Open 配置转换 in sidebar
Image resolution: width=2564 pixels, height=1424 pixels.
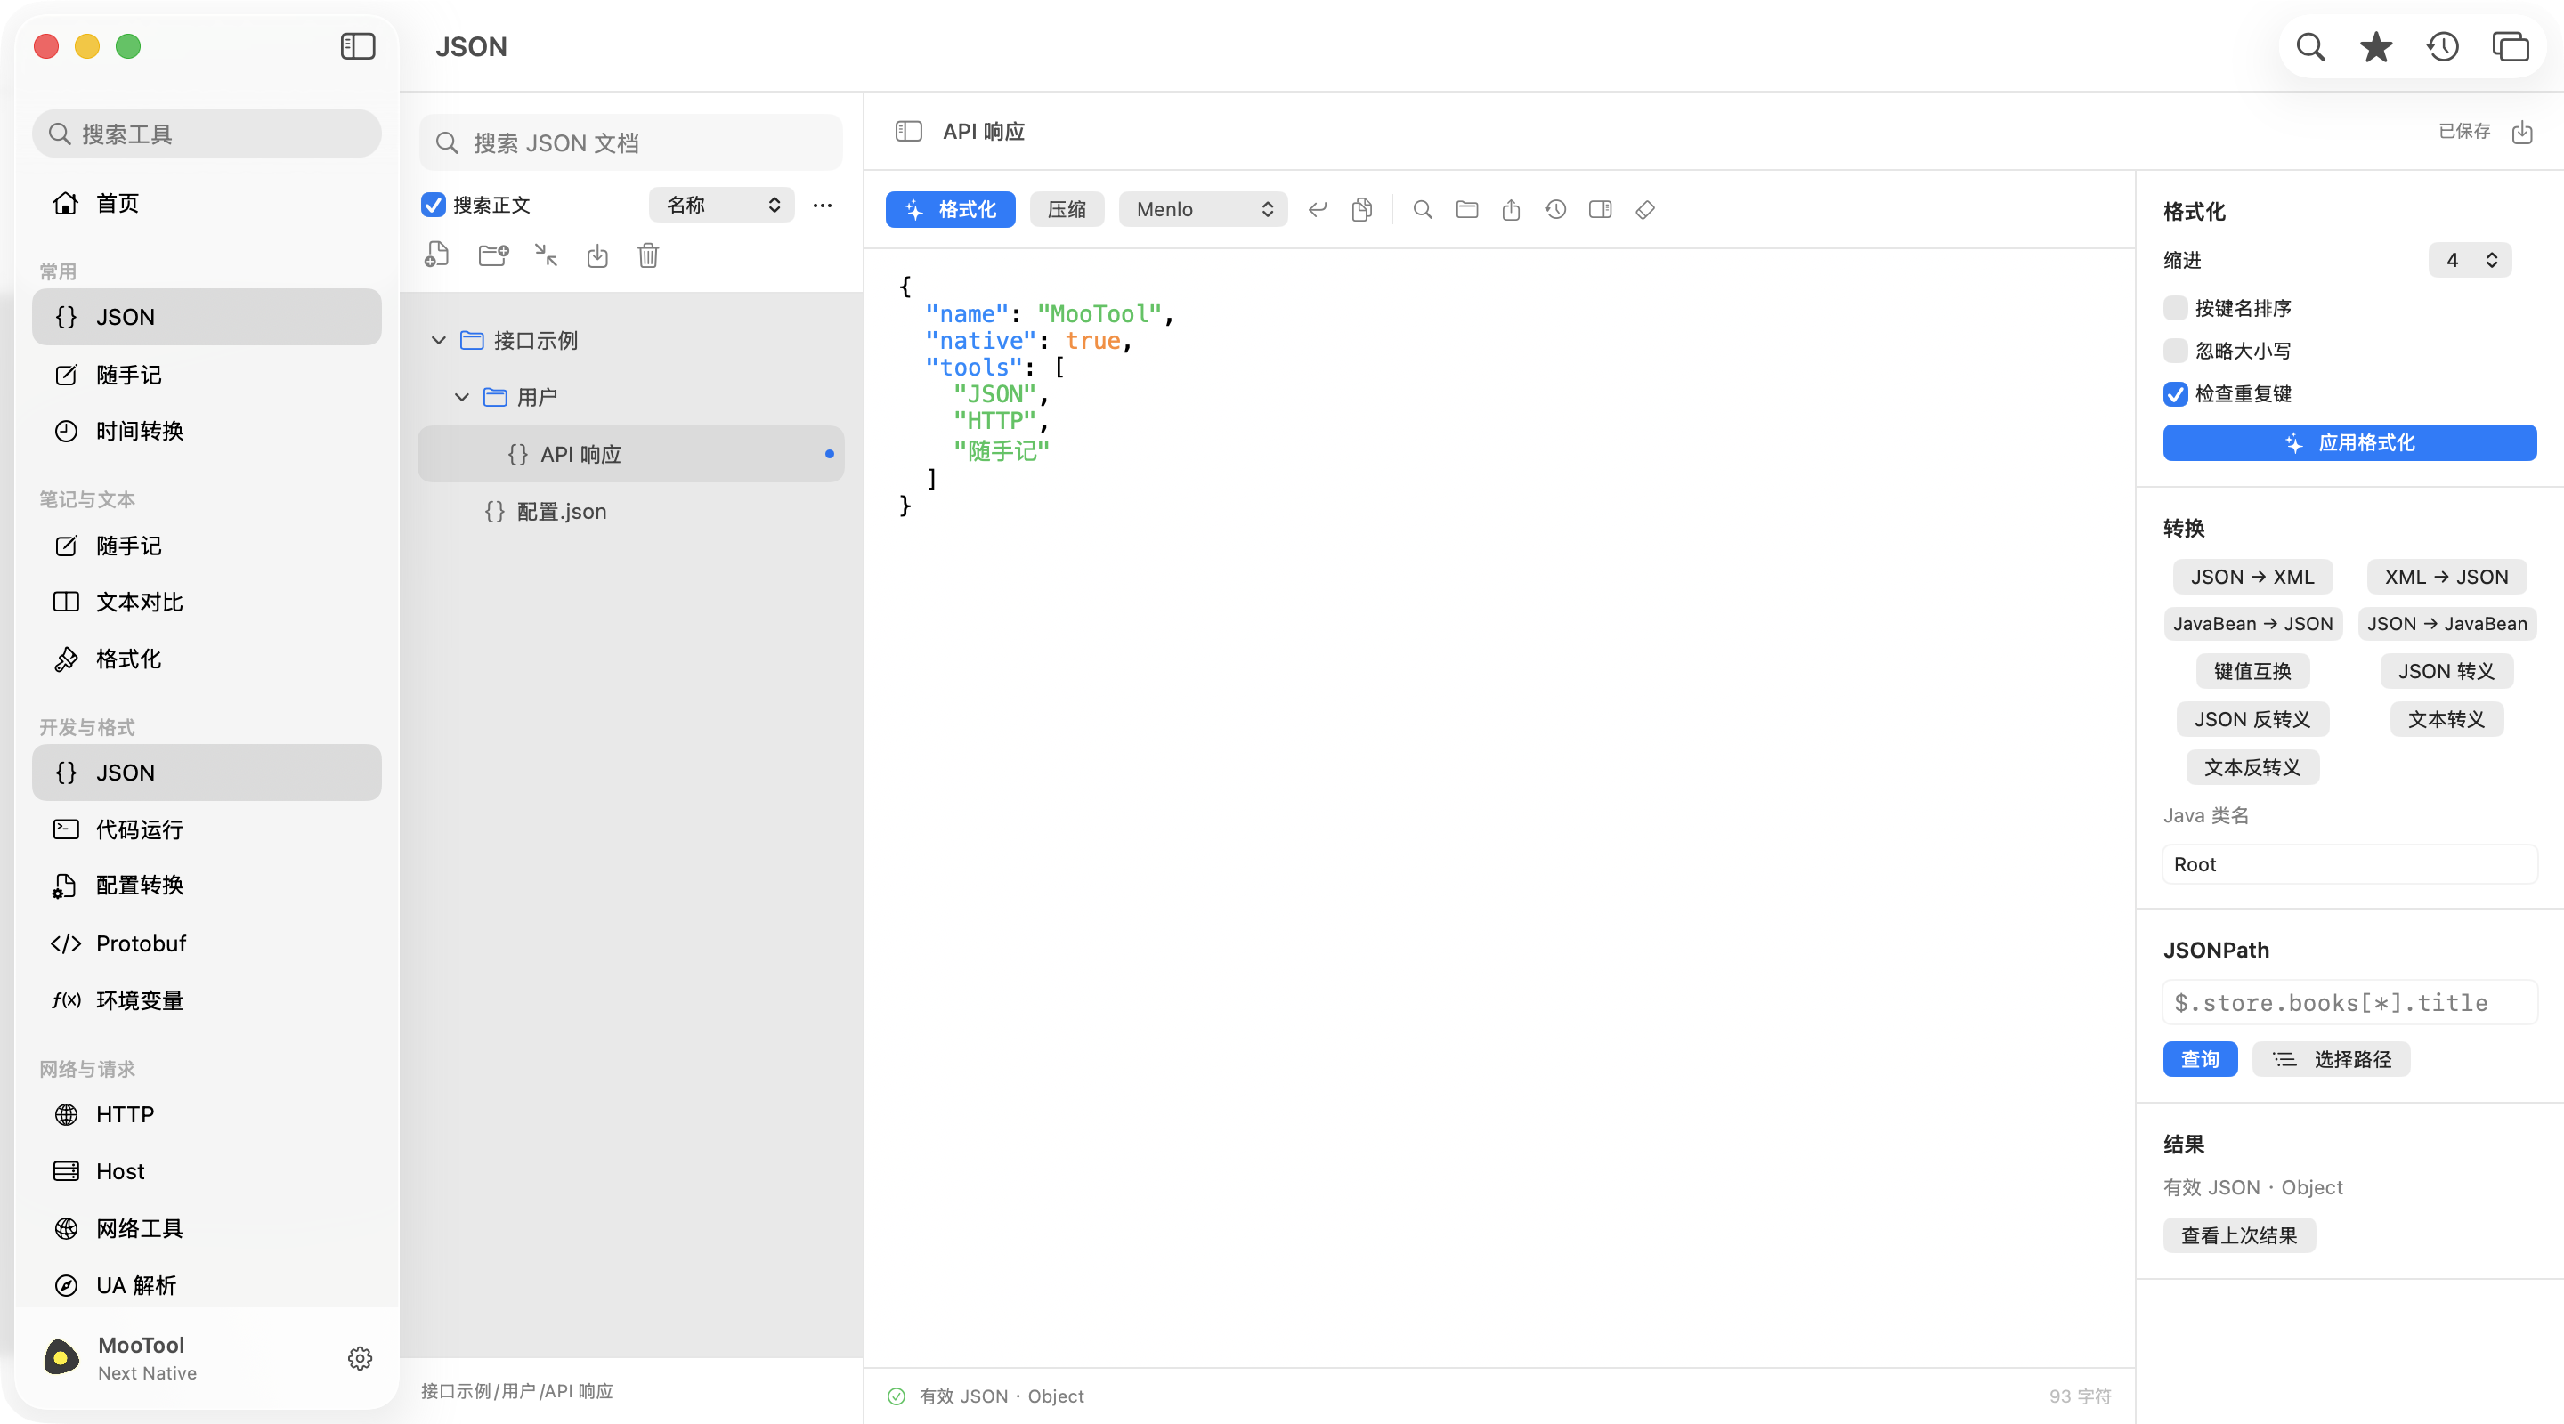[207, 886]
